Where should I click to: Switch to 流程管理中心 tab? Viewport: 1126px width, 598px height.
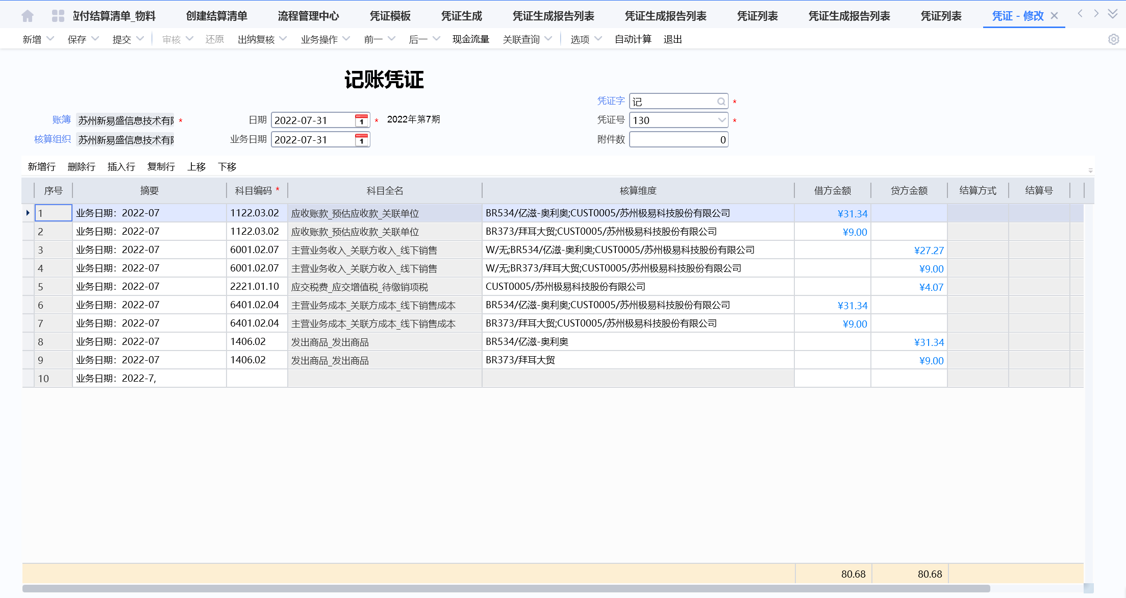pyautogui.click(x=308, y=16)
